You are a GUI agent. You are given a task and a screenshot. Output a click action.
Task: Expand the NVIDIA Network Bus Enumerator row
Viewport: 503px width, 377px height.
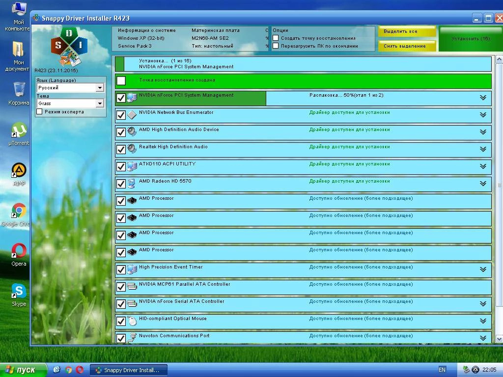point(483,115)
